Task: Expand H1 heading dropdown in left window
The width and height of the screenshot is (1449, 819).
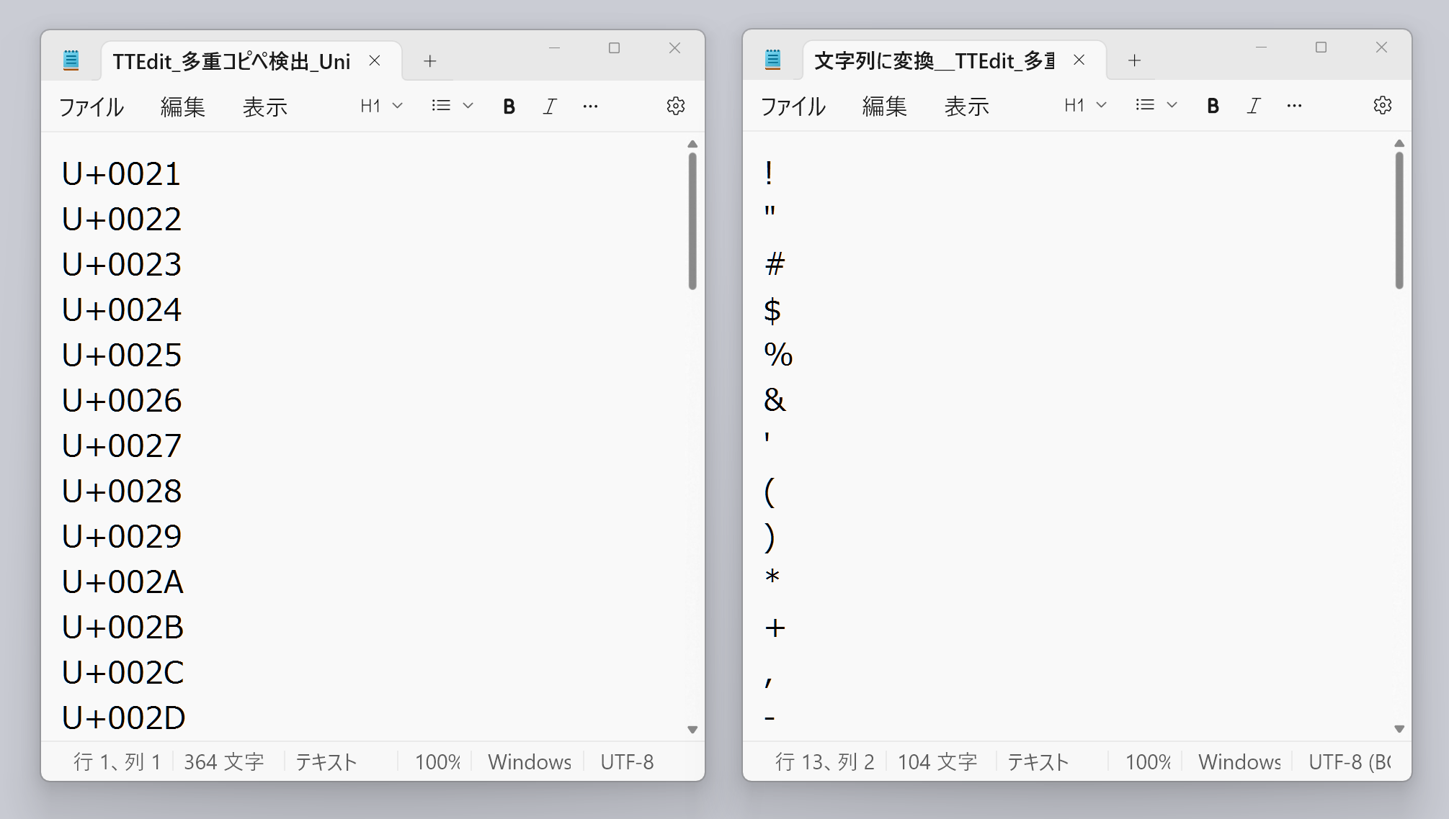Action: click(381, 107)
